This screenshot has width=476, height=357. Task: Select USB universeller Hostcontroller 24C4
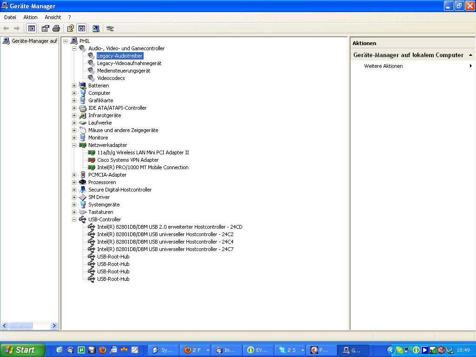pos(165,242)
